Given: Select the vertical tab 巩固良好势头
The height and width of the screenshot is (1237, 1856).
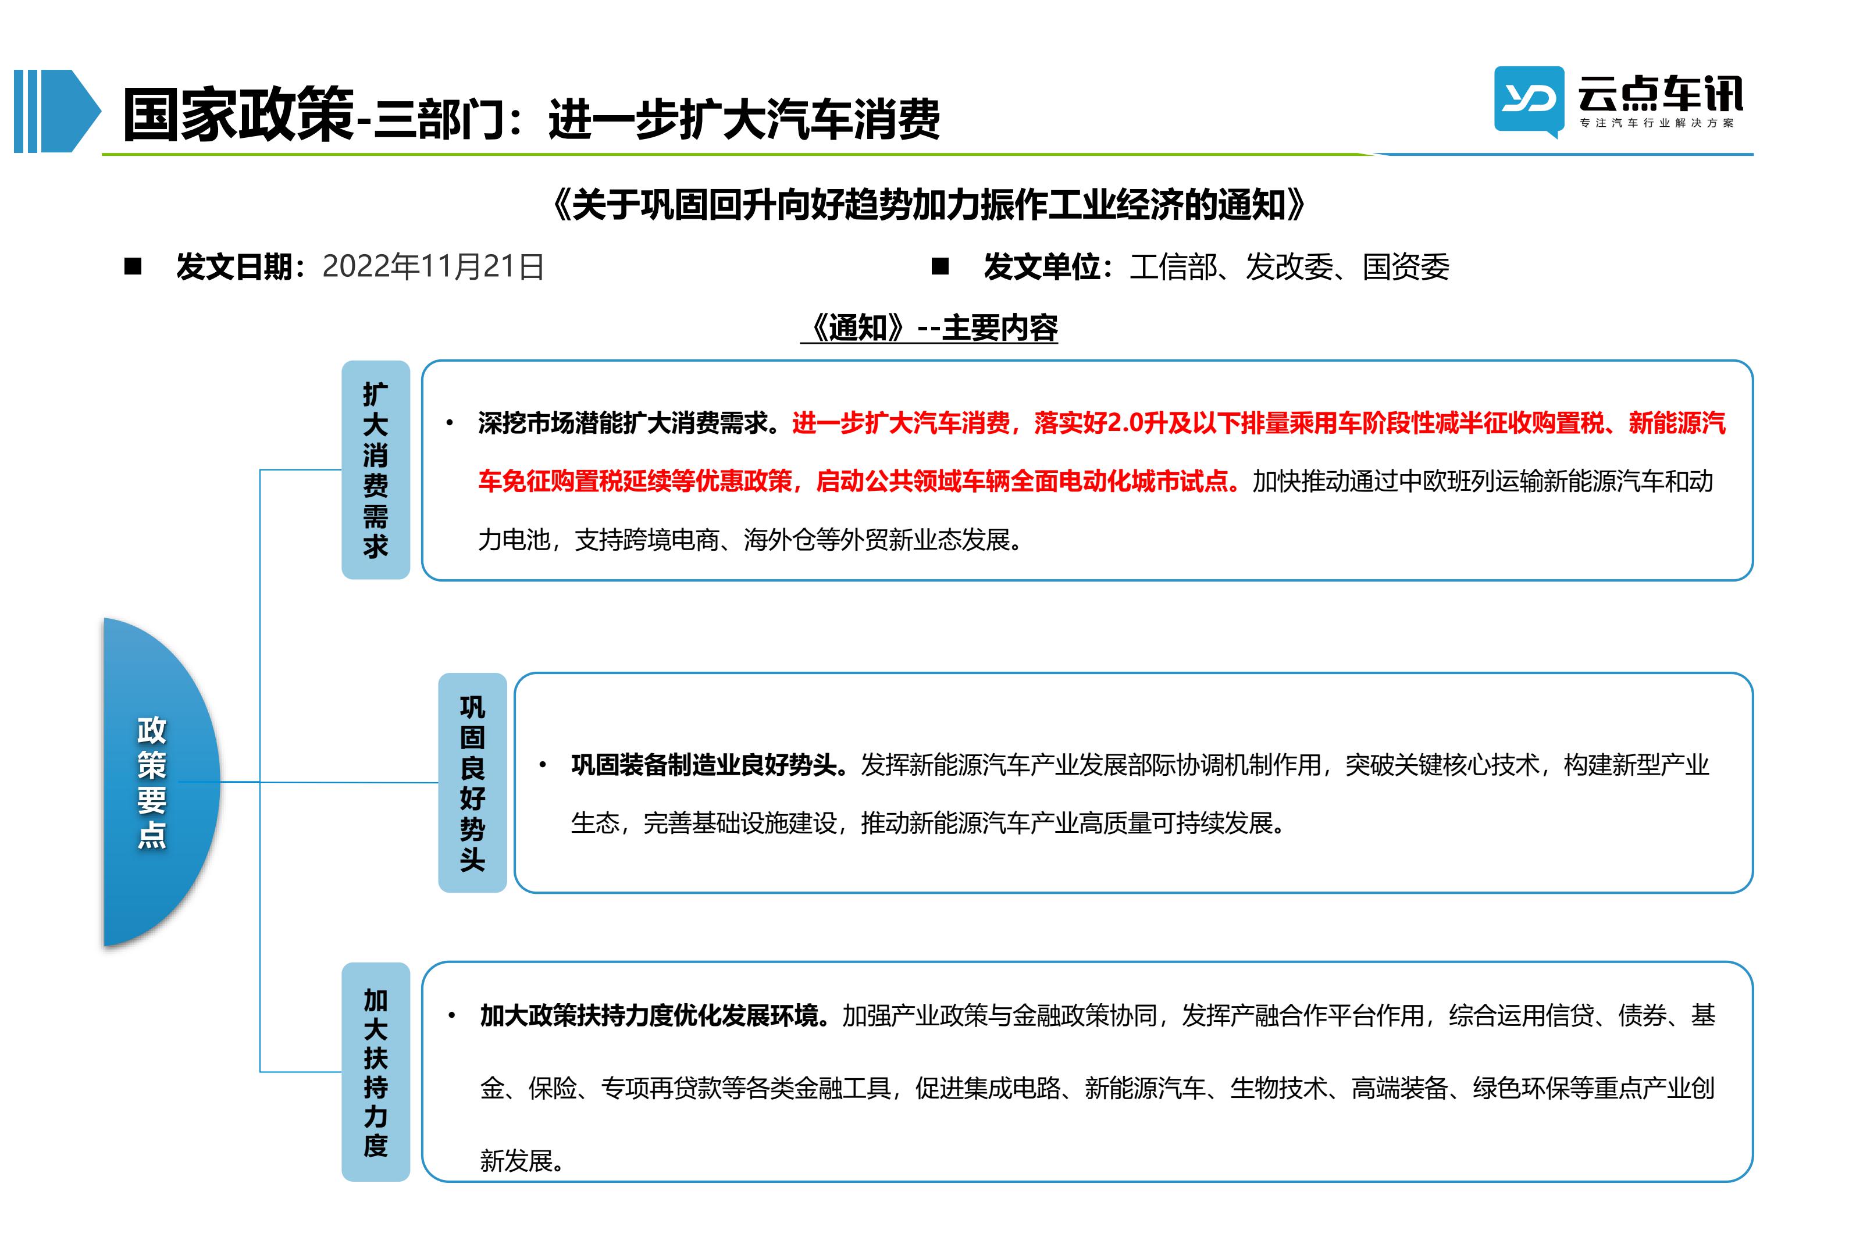Looking at the screenshot, I should [472, 783].
